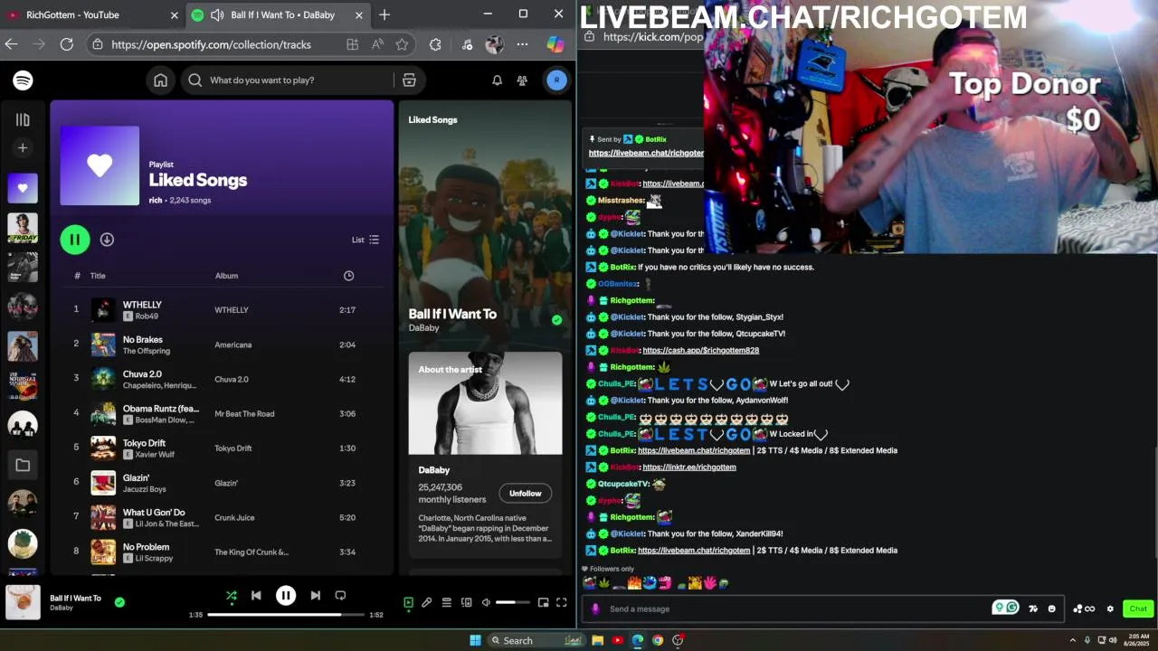Mute tab audio using tab speaker icon
This screenshot has width=1158, height=651.
point(217,14)
